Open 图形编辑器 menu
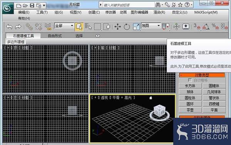 tap(139, 12)
